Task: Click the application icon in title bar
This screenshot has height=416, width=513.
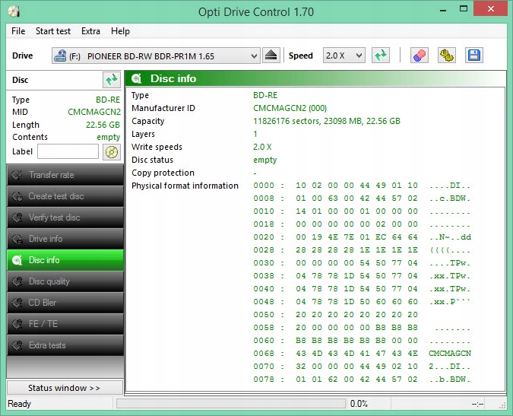Action: 14,11
